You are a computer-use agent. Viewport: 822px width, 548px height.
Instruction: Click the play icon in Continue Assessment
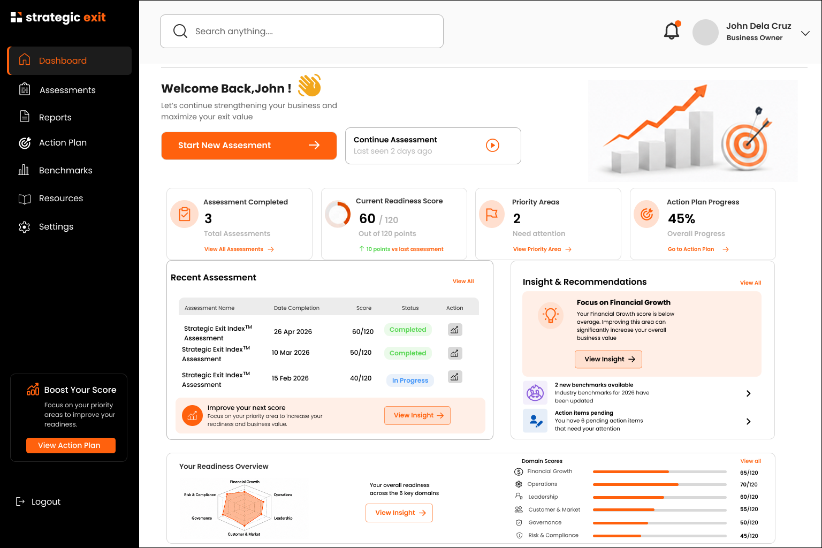pos(492,145)
